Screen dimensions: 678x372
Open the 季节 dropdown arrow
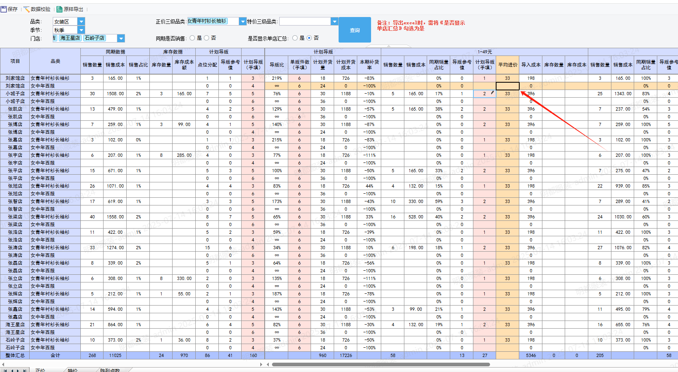pos(81,30)
